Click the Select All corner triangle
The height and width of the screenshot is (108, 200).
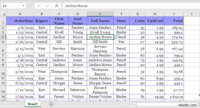(x=4, y=14)
